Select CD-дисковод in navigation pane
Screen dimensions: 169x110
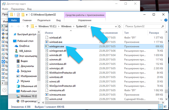(x=27, y=101)
